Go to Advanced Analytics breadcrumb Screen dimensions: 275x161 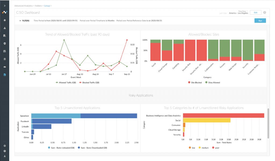pyautogui.click(x=24, y=6)
